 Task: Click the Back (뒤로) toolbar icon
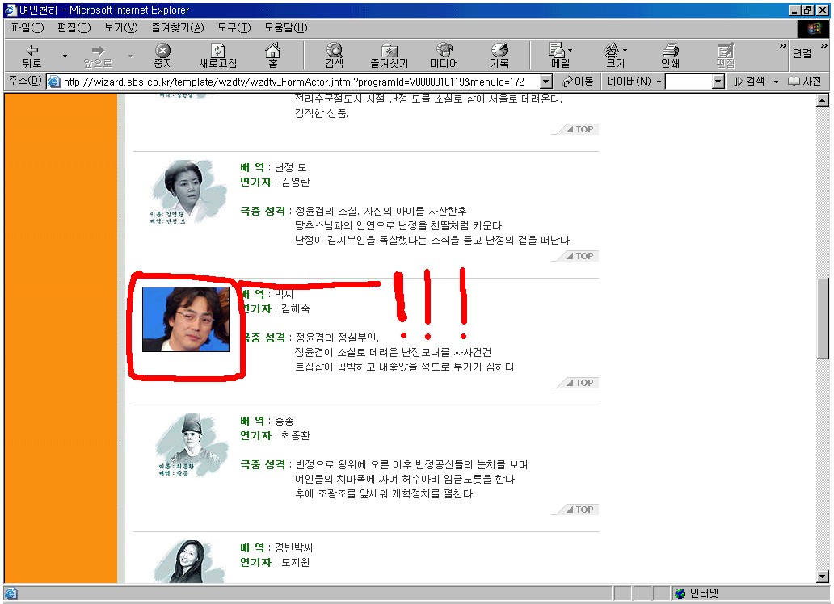click(x=32, y=55)
